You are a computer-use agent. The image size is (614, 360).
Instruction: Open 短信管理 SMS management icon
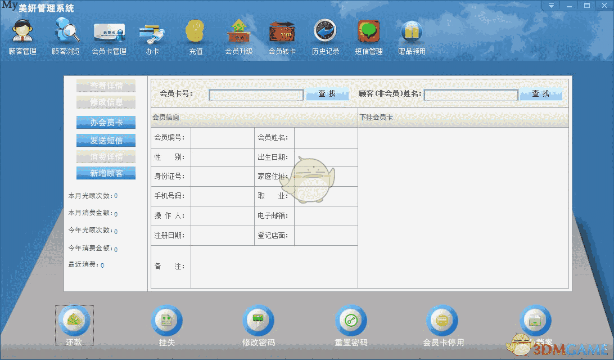(x=368, y=31)
